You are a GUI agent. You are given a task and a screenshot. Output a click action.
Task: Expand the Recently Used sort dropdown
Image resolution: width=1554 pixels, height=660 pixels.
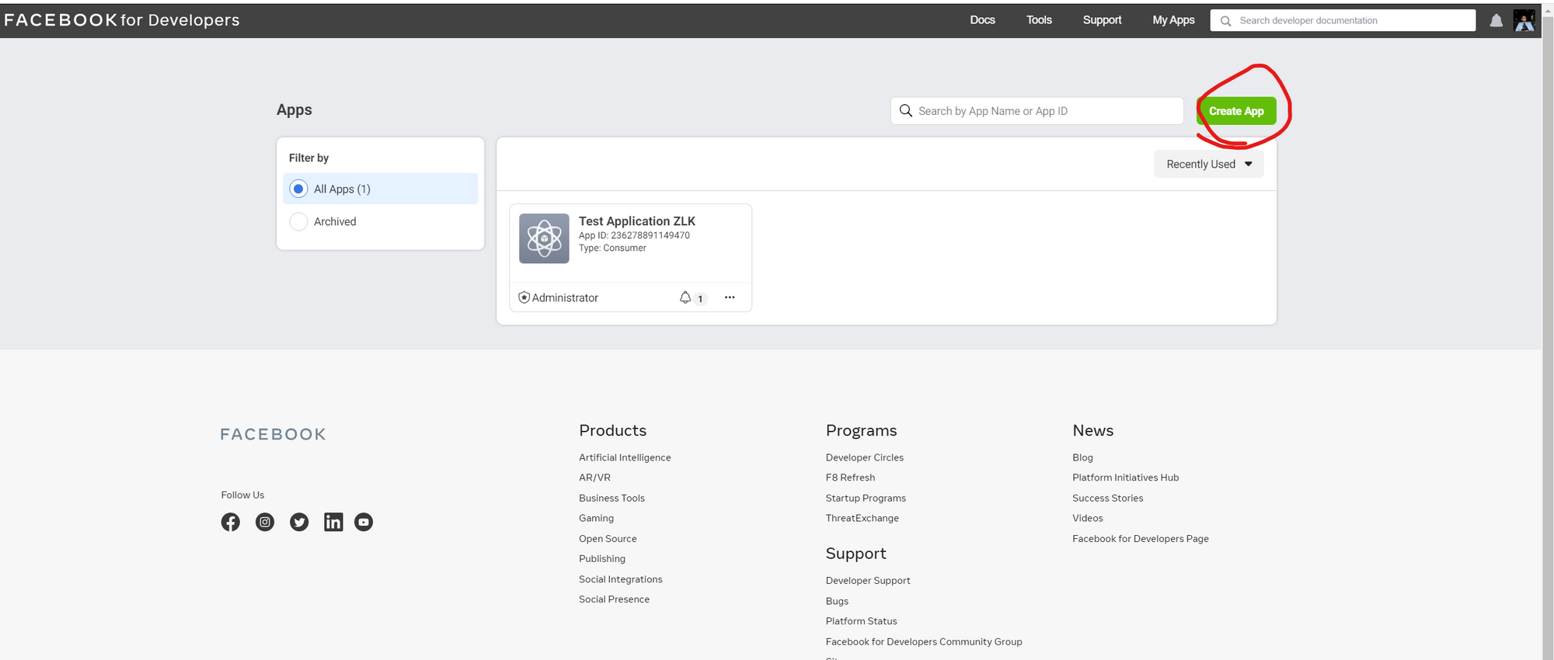[1208, 164]
